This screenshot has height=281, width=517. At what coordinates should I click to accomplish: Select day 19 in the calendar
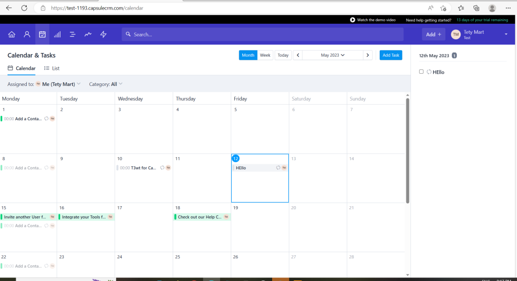pos(260,227)
